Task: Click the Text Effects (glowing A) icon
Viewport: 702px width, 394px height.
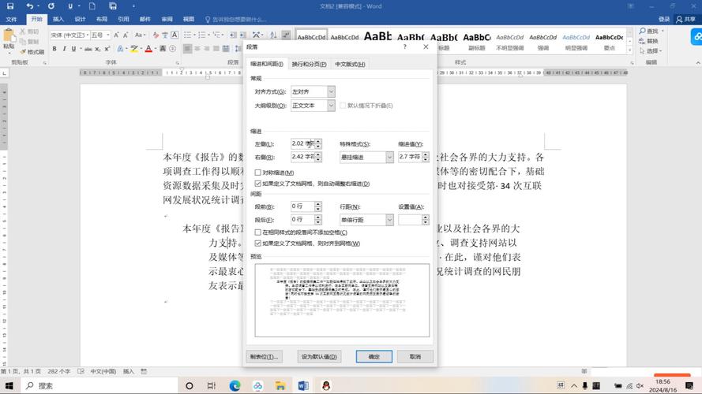Action: 120,49
